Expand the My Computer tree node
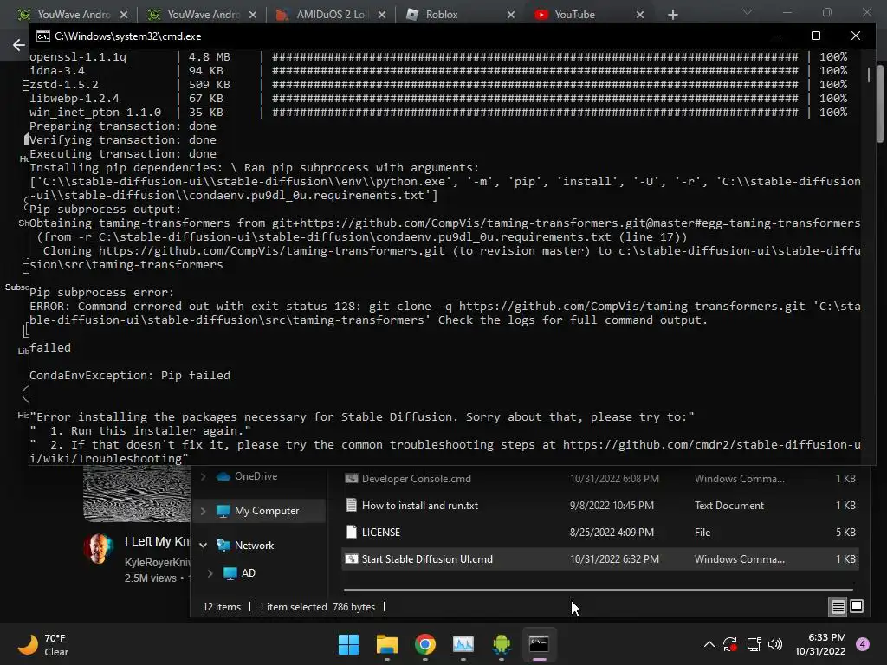This screenshot has width=887, height=665. (203, 511)
